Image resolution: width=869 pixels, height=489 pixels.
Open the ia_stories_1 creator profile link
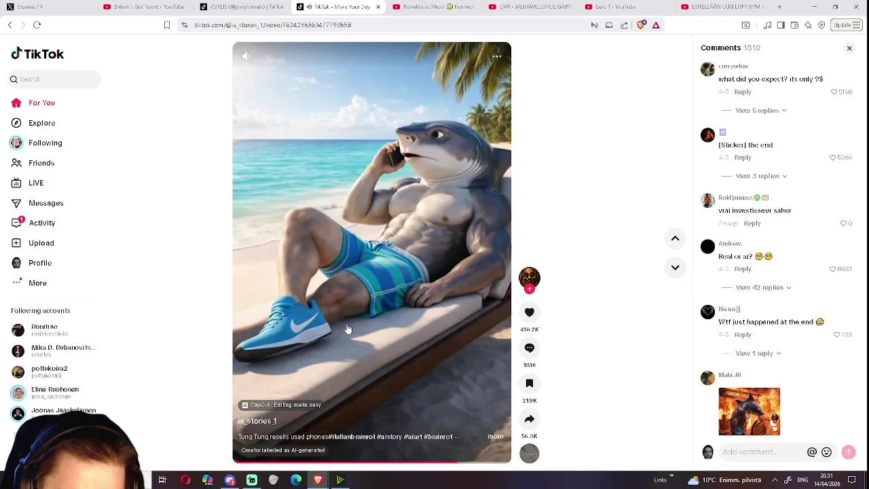click(x=257, y=421)
